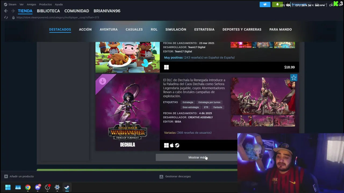The height and width of the screenshot is (193, 344).
Task: Click the padlock icon by the URL
Action: (x=13, y=17)
